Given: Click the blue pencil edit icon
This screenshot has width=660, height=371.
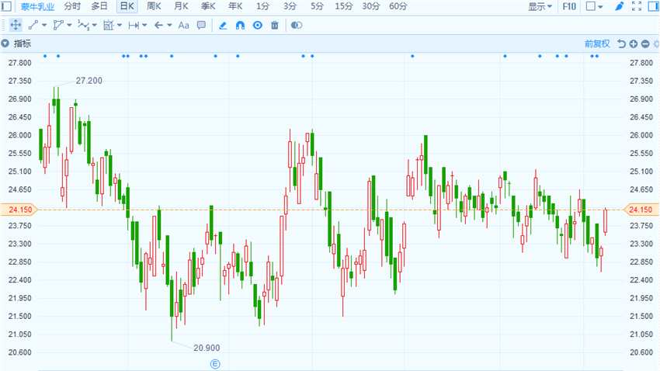Looking at the screenshot, I should (223, 26).
